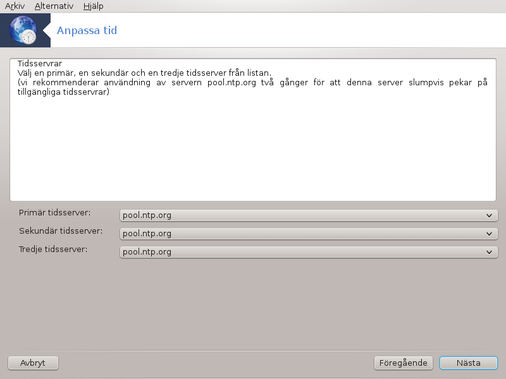Click the Nästa button

[x=469, y=363]
